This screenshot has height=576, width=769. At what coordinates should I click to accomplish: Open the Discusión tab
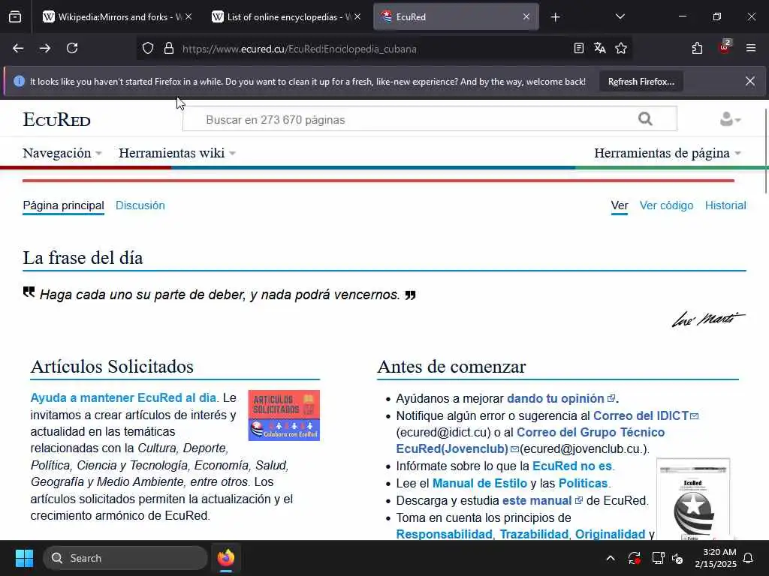click(140, 205)
